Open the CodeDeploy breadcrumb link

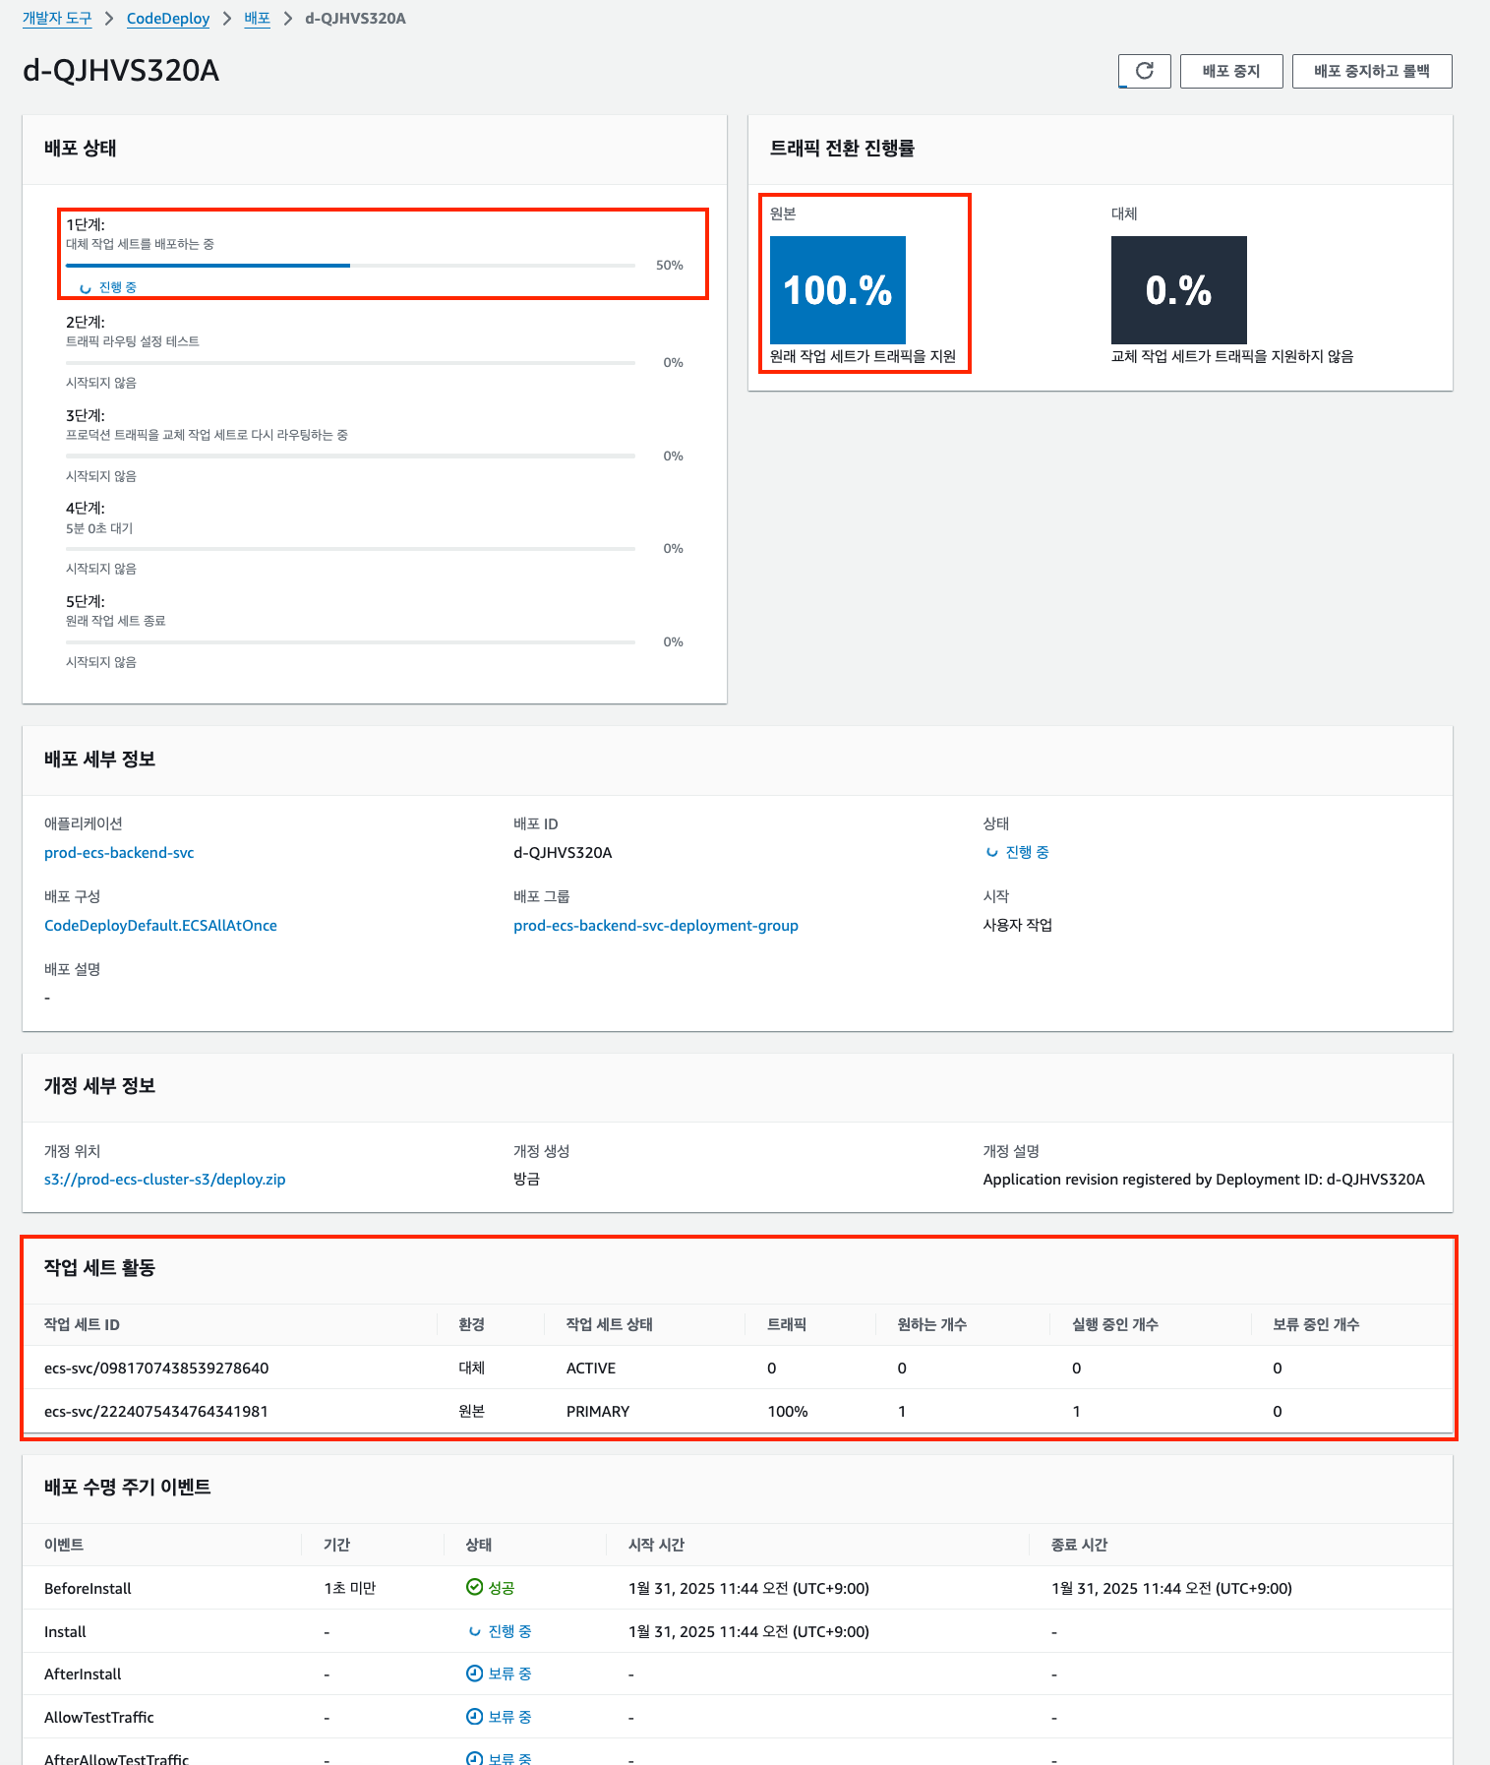[x=168, y=19]
